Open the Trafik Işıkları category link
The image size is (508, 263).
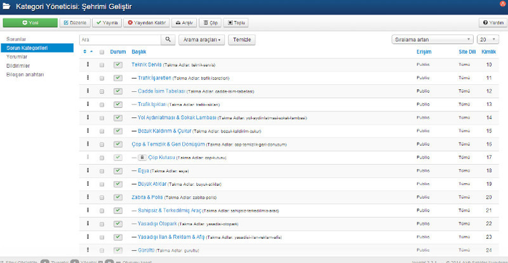click(152, 105)
